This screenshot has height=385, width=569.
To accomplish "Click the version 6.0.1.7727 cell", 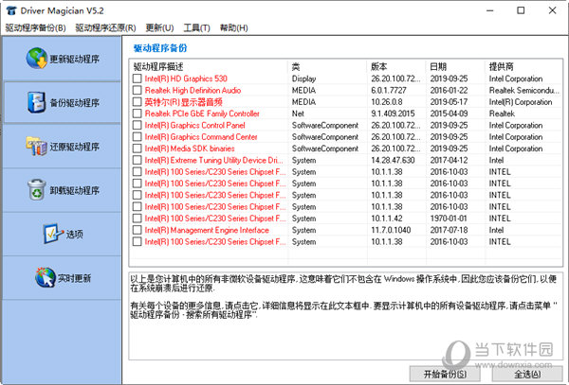I will (389, 90).
